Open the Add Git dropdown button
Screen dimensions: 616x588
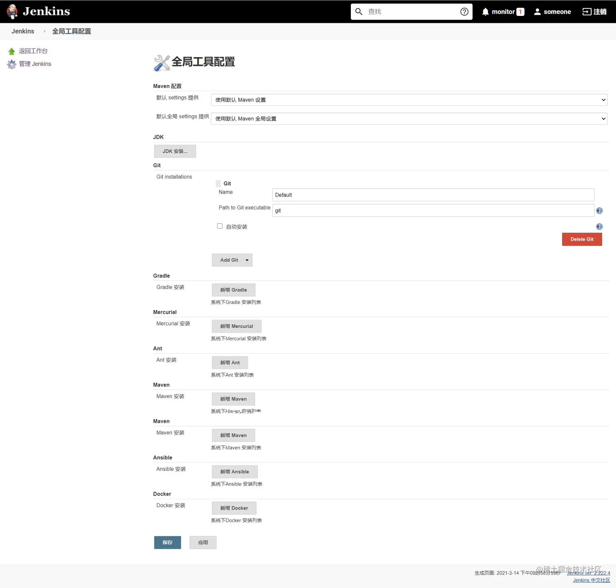(x=232, y=260)
